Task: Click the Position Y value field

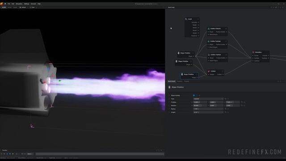Action: click(216, 102)
